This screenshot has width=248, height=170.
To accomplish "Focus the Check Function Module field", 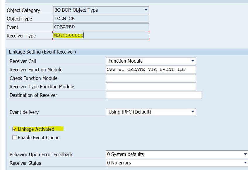I will [x=150, y=78].
